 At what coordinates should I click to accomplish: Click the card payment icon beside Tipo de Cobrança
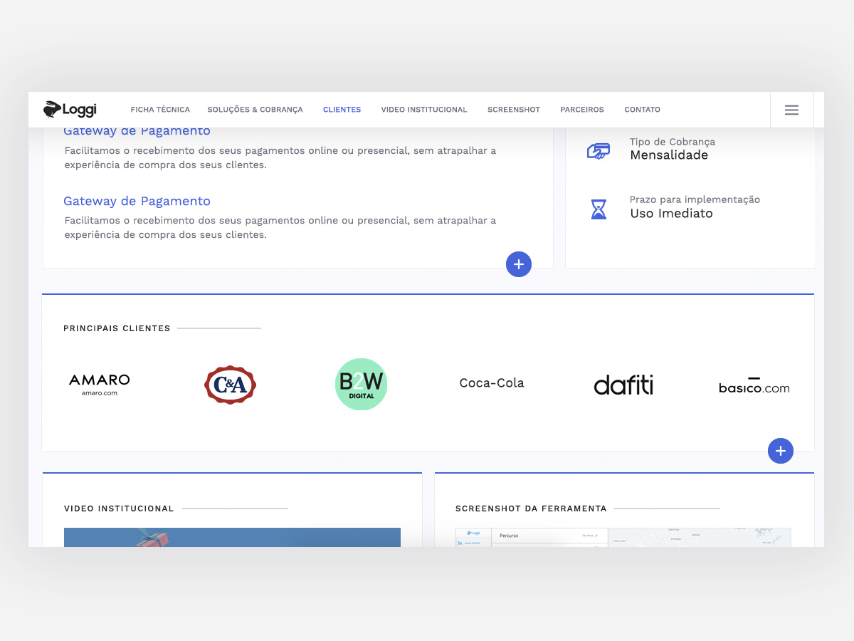coord(599,150)
